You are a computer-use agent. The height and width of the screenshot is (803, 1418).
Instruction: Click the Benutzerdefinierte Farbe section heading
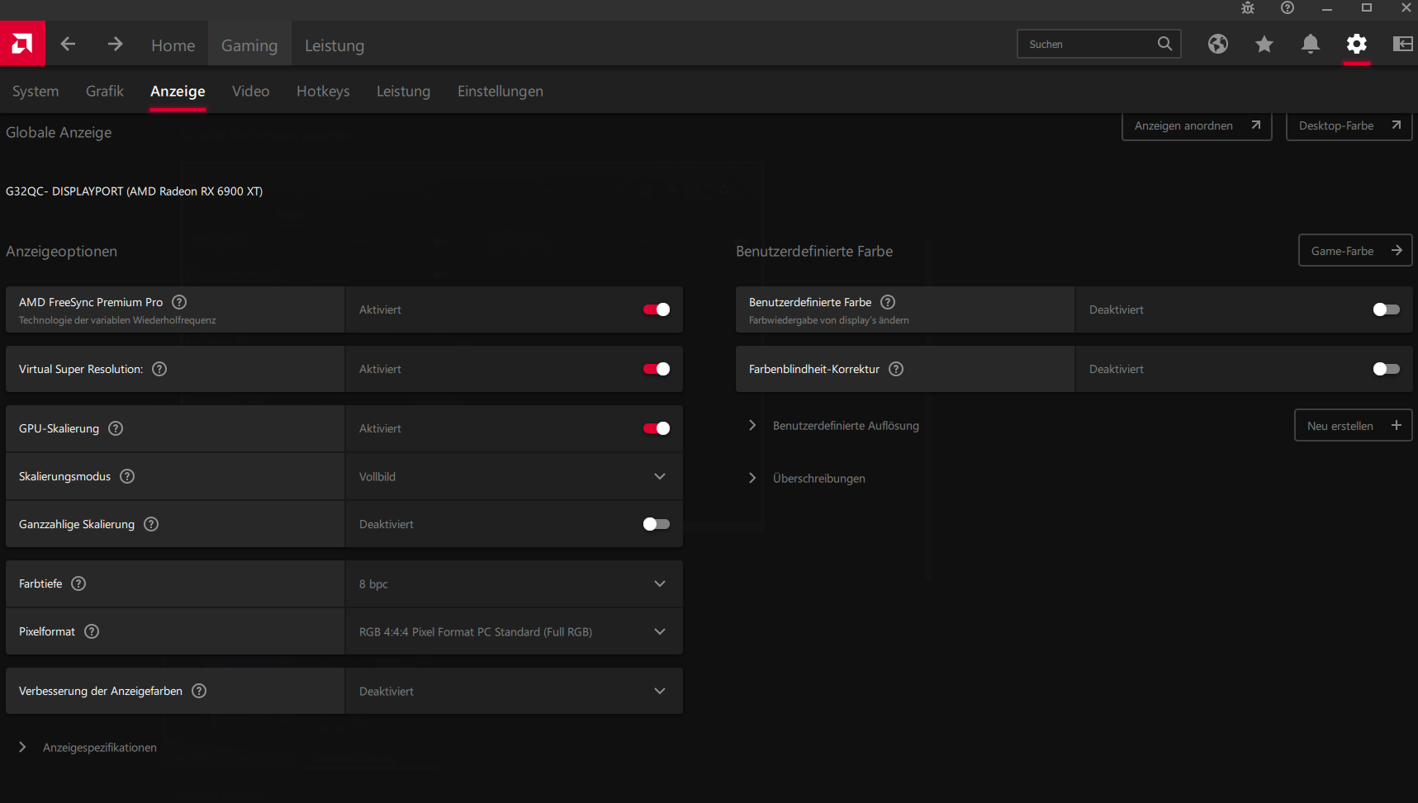tap(814, 252)
